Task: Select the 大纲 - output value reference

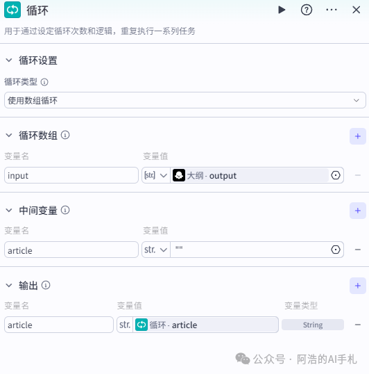Action: pos(250,175)
